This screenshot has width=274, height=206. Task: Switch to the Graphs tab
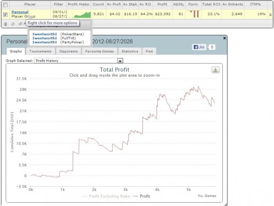(x=16, y=51)
